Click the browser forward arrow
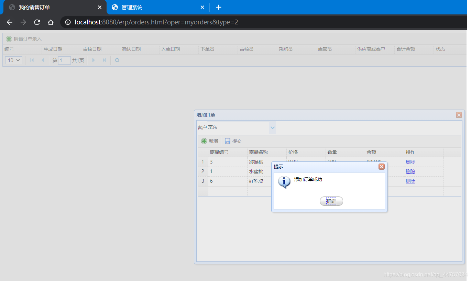 click(x=23, y=22)
